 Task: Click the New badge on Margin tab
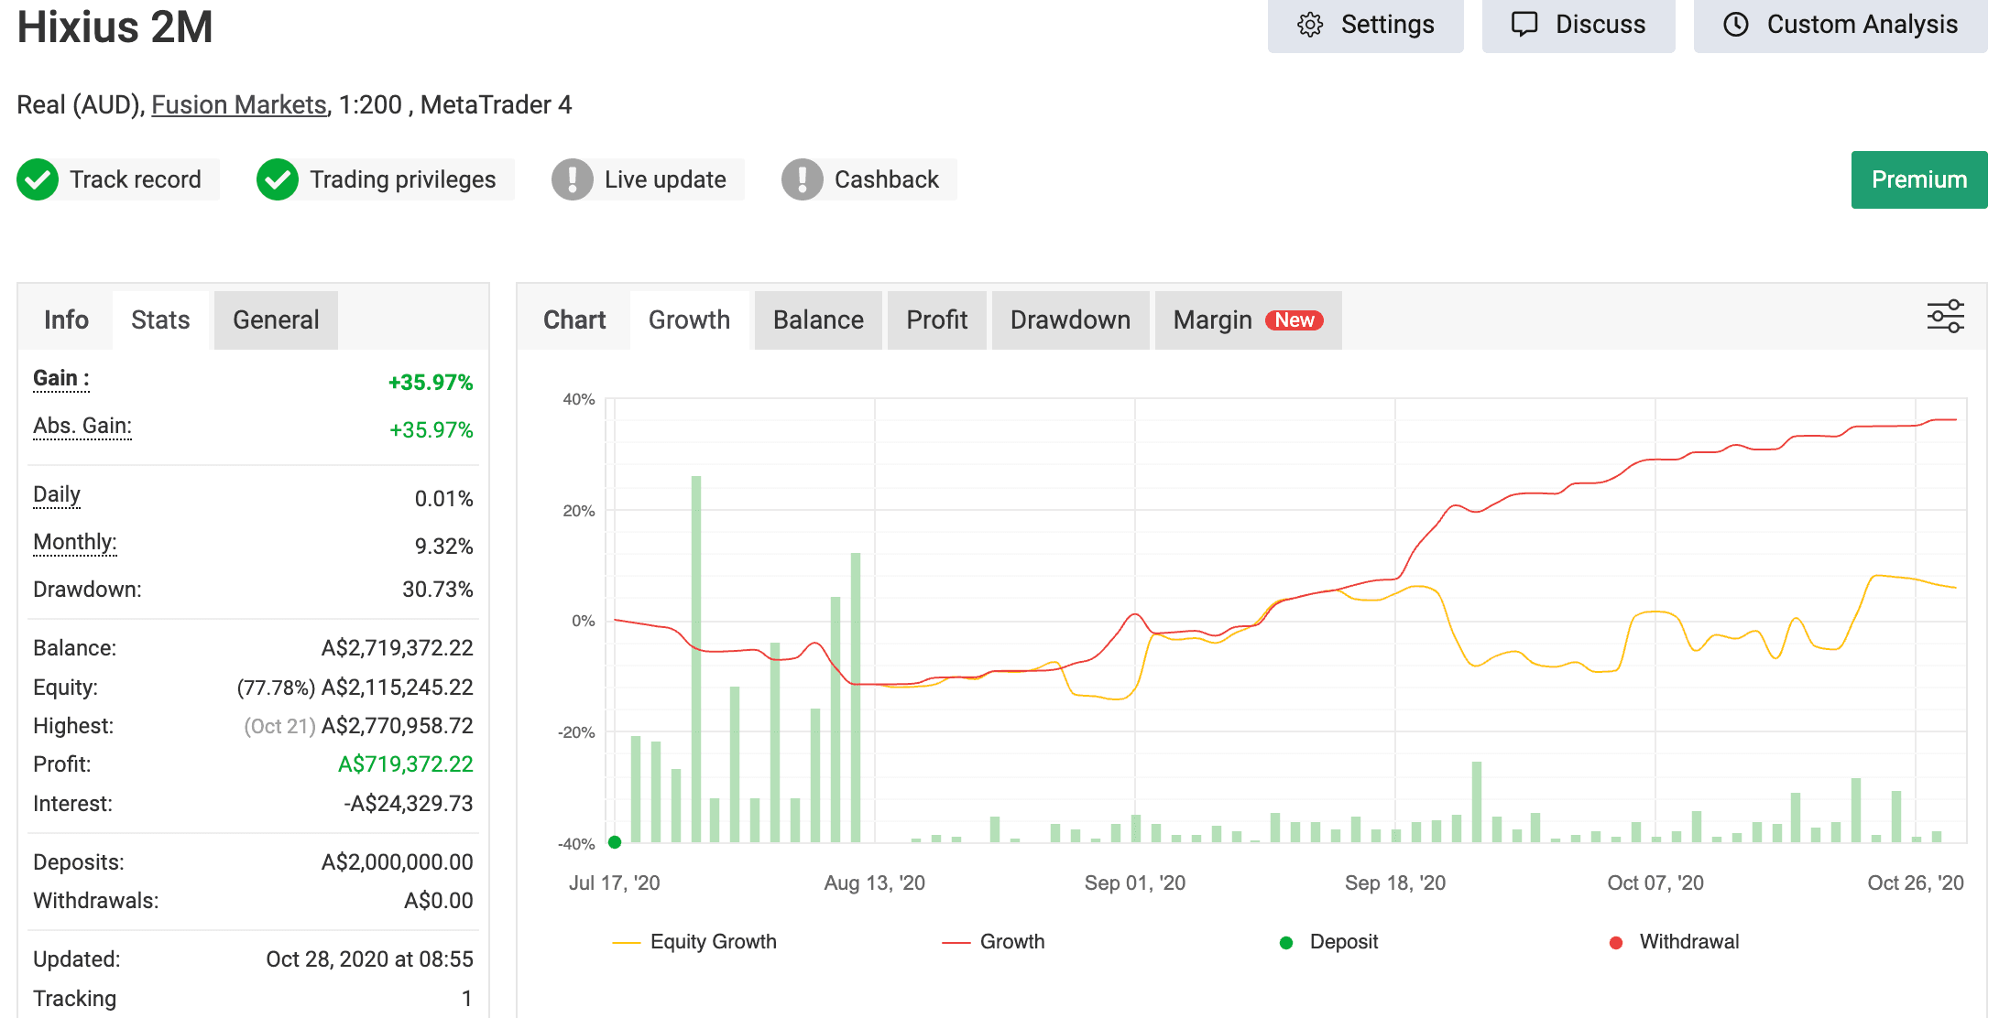pos(1294,320)
